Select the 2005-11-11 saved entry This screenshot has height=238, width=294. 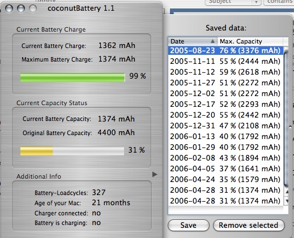coord(225,61)
